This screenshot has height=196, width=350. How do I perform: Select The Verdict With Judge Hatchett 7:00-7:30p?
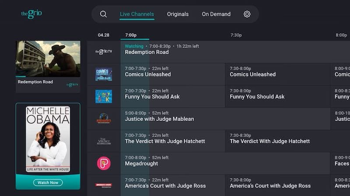point(172,141)
